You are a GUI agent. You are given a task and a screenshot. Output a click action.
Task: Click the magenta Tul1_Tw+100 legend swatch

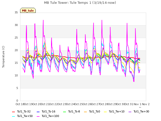pyautogui.click(x=38, y=116)
